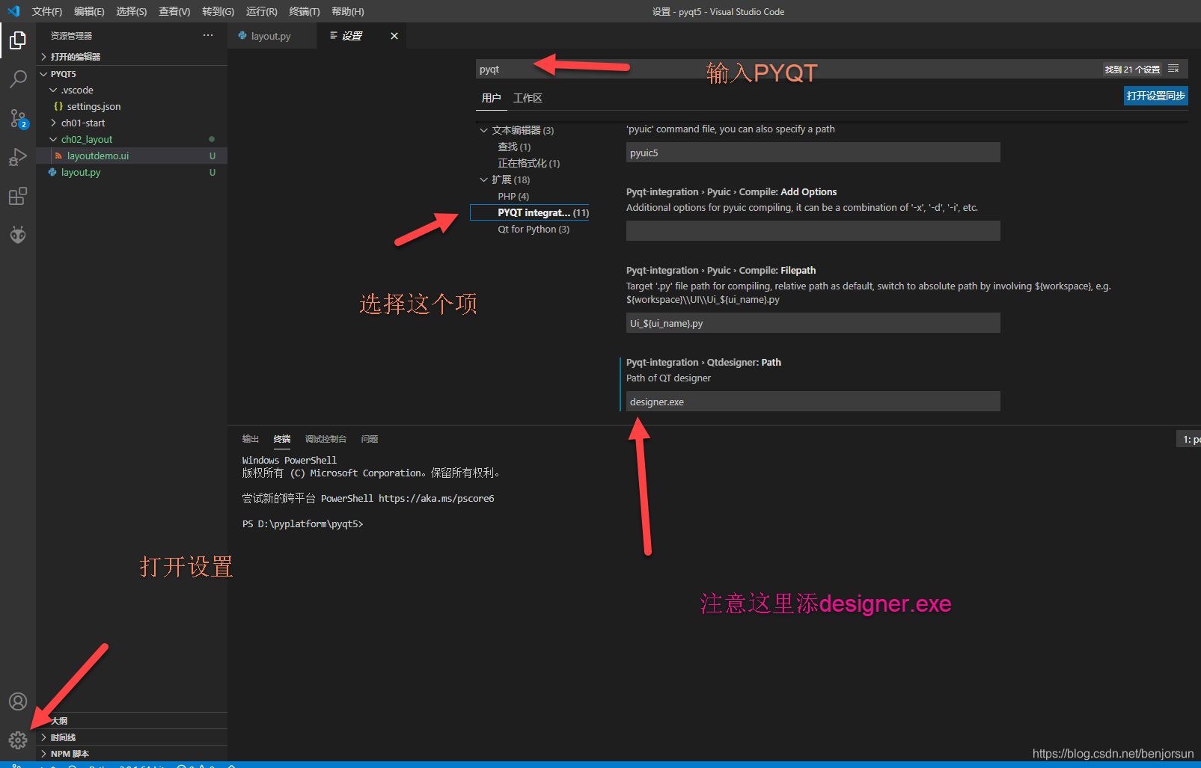Open 查看(V) menu

pyautogui.click(x=174, y=11)
